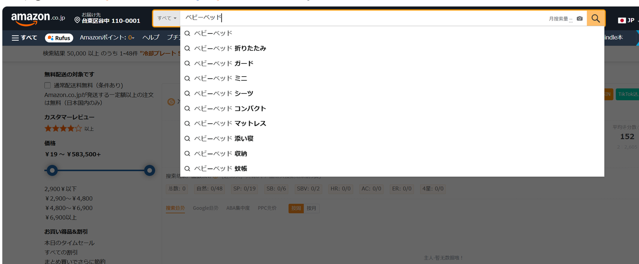Viewport: 639px width, 264px height.
Task: Click the average rating value 152
Action: 627,136
